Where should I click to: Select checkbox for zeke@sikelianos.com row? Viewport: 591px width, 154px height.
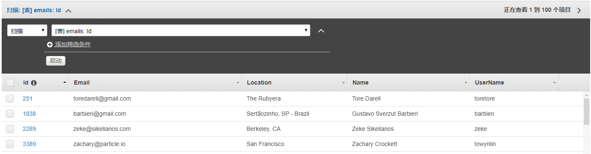(x=10, y=129)
